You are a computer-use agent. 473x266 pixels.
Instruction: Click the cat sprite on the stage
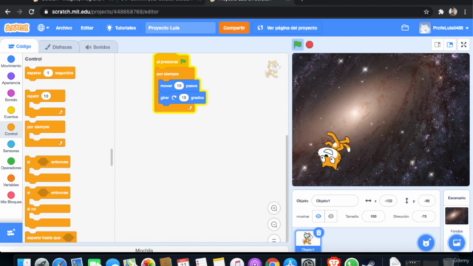pyautogui.click(x=334, y=151)
